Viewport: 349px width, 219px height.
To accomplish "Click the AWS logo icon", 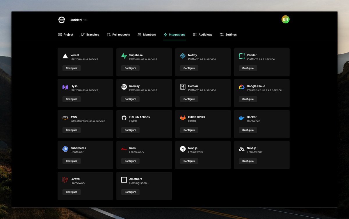I will [65, 118].
